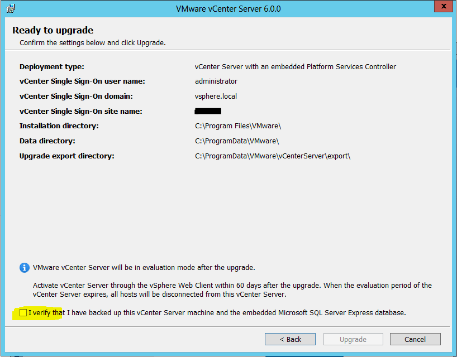Viewport: 457px width, 357px height.
Task: Click the embedded Platform Services Controller deployment text
Action: (295, 66)
